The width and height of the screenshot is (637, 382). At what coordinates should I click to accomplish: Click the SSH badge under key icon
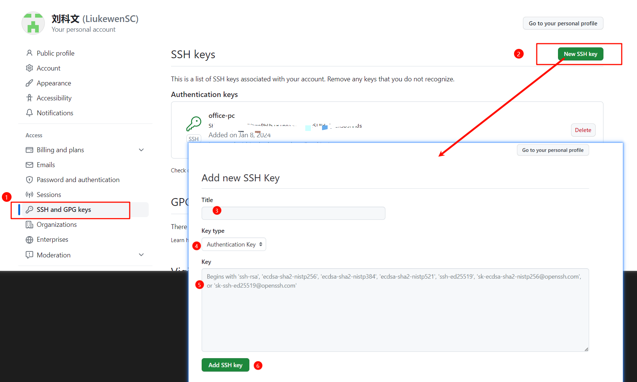pyautogui.click(x=194, y=139)
